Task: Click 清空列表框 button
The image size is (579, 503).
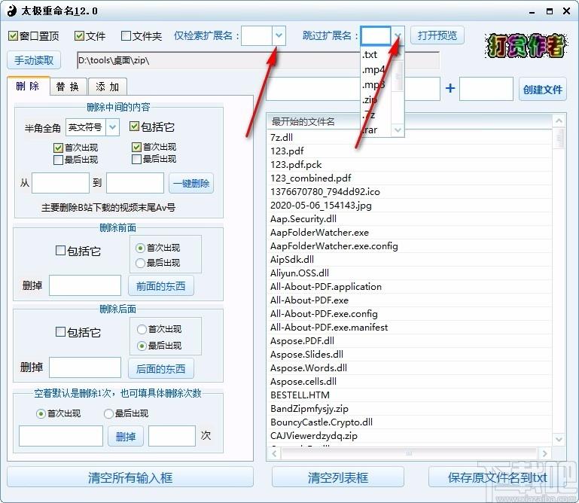Action: click(338, 477)
